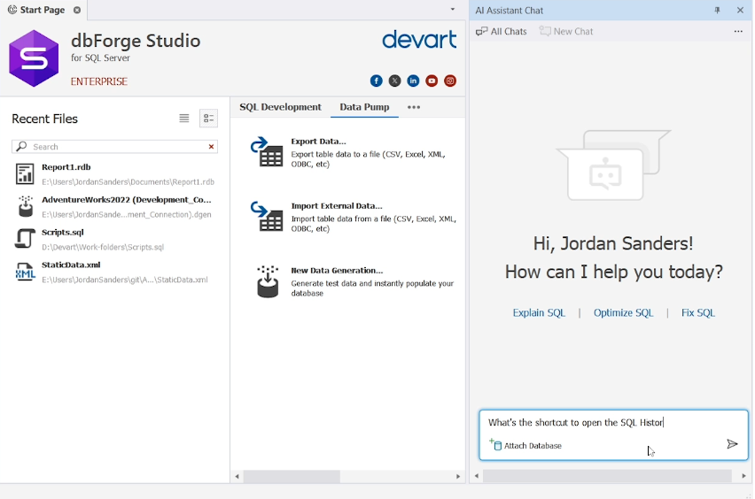Open the recent file Report1.rdb
Screen dimensions: 755x499
(x=114, y=174)
